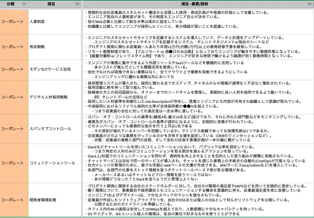Select the 人事制度 cell
Viewport: 314px width, 218px height.
[55, 21]
